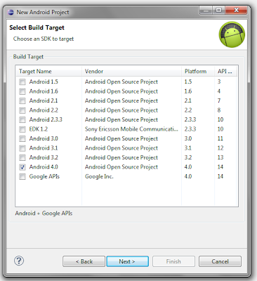257x281 pixels.
Task: Sort by API level column header
Action: 225,71
